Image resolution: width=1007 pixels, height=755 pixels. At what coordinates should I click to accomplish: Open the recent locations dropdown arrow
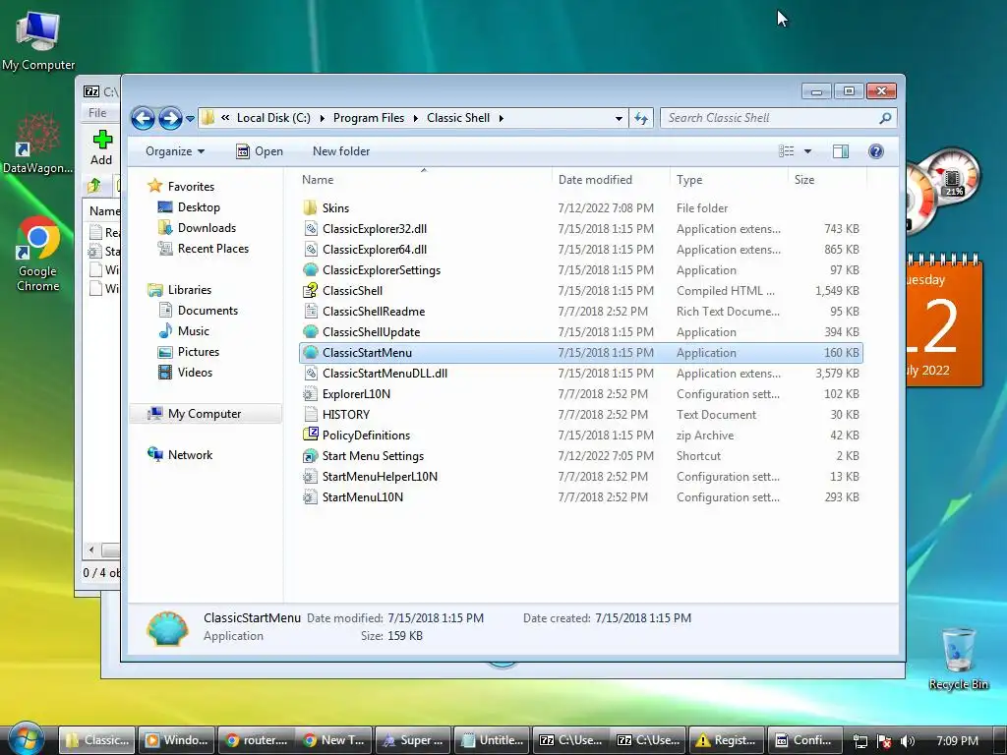(190, 119)
